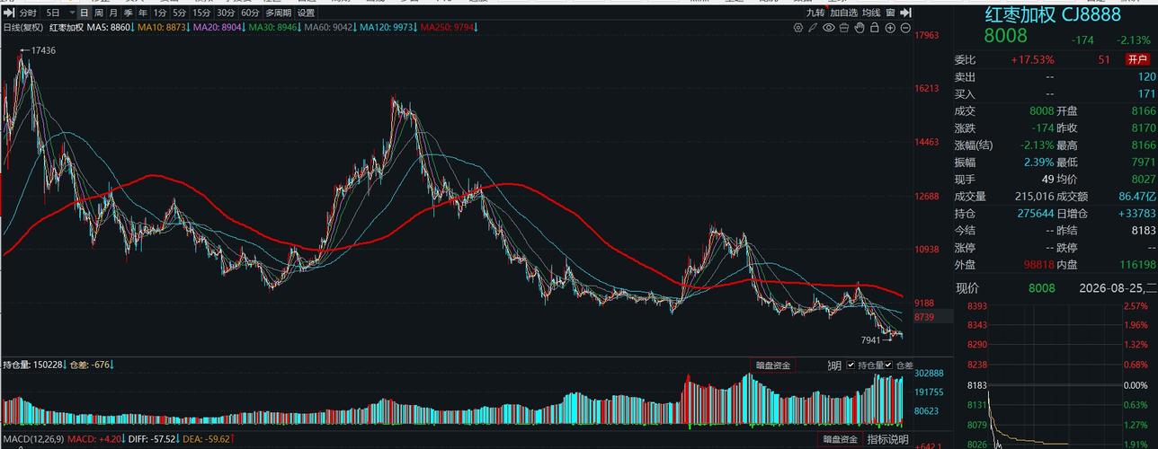Toggle the 均线 moving average button

[871, 13]
